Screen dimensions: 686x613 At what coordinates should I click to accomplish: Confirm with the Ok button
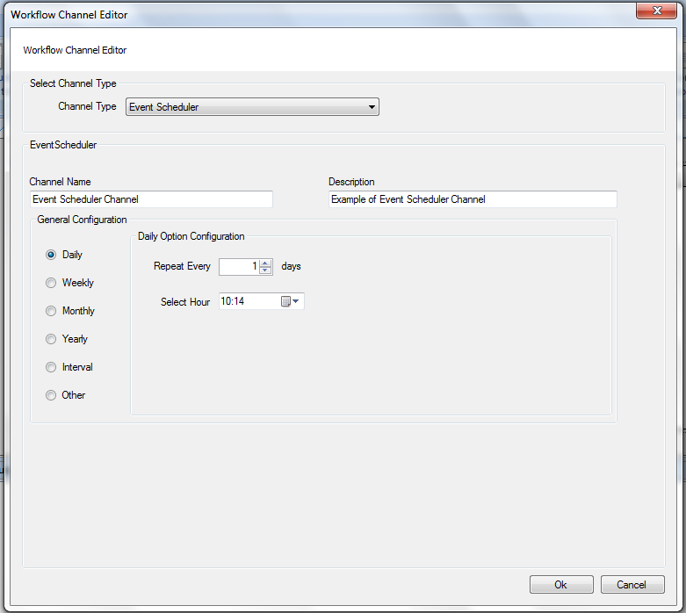(561, 585)
